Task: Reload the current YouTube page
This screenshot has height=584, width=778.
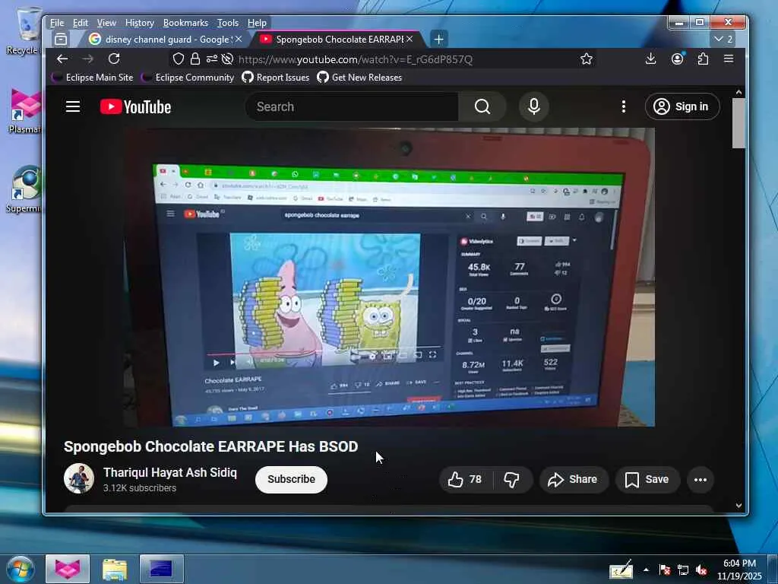Action: [x=114, y=59]
